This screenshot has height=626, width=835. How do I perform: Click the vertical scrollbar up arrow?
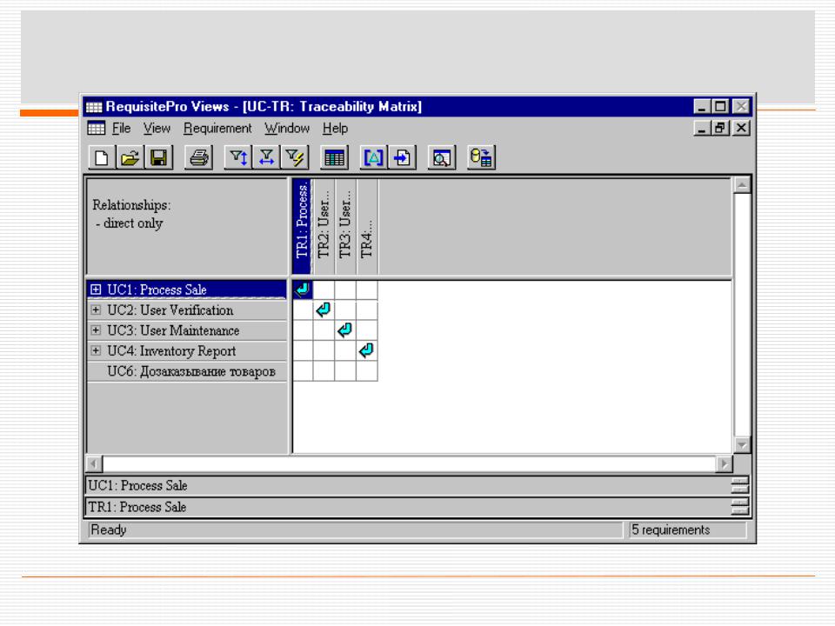coord(742,185)
